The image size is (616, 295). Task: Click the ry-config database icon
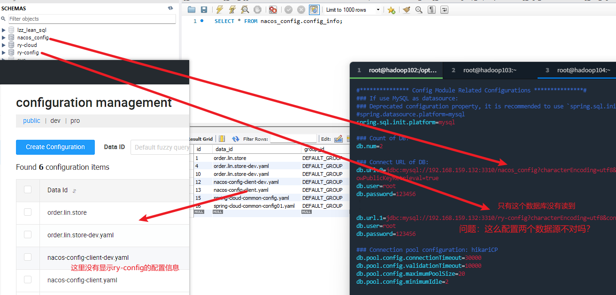coord(11,53)
